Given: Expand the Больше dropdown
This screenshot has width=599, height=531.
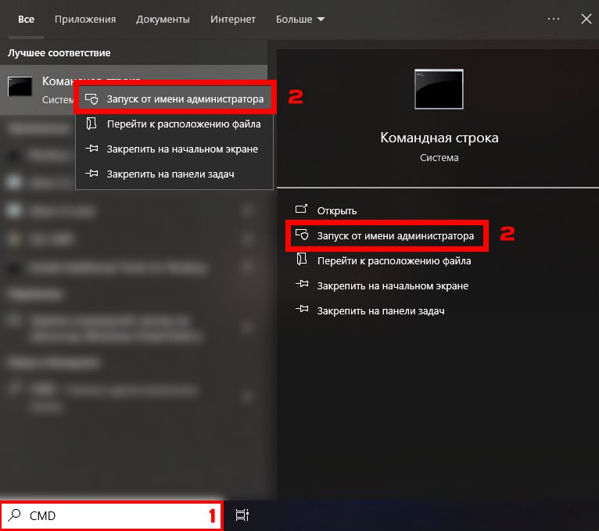Looking at the screenshot, I should (x=300, y=19).
